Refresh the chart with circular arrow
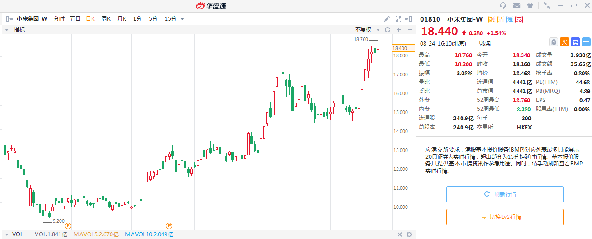The image size is (592, 239). click(x=387, y=30)
